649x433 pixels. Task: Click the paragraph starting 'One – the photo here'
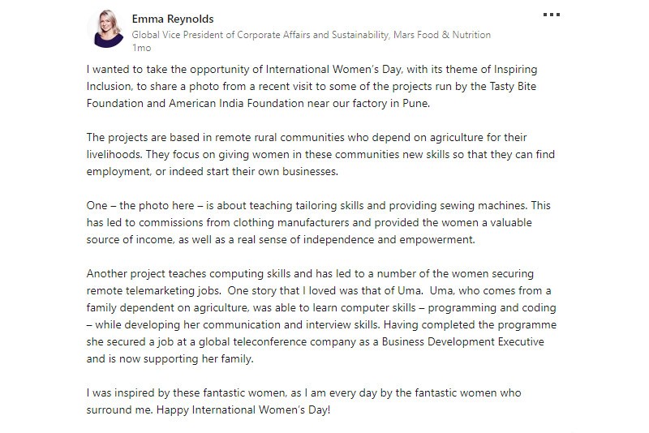pyautogui.click(x=318, y=222)
